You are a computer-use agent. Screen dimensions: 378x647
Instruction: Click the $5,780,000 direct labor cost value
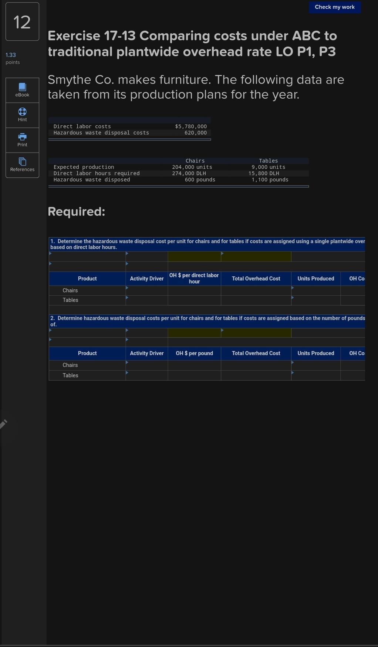pos(191,126)
